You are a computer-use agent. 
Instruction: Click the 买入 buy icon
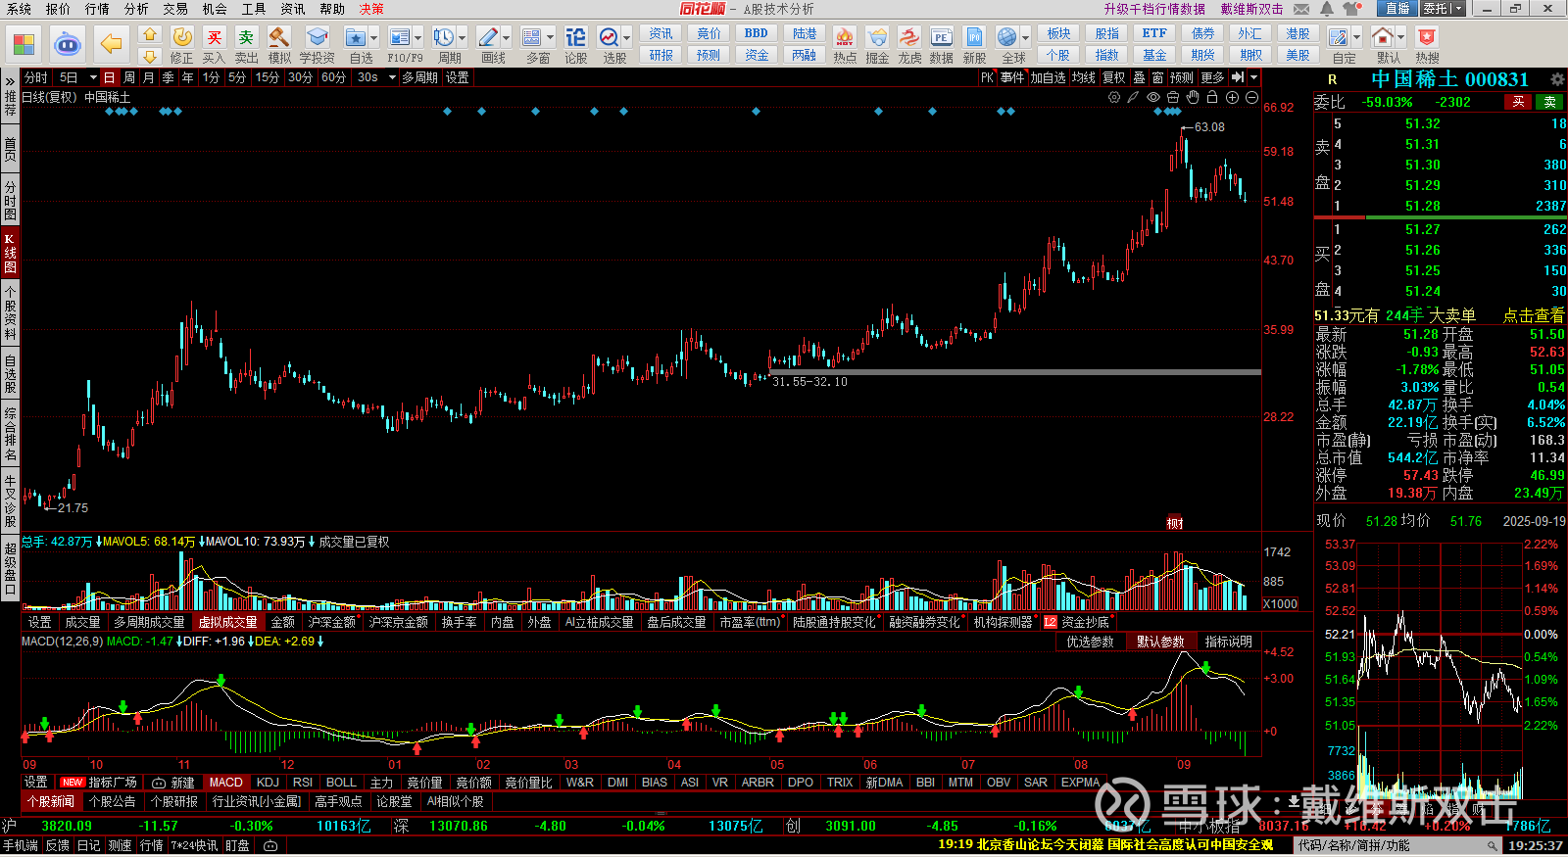215,37
